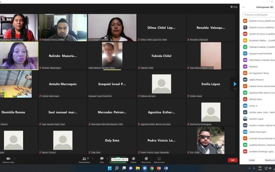This screenshot has width=275, height=172.
Task: Show hidden icons in system tray
Action: click(250, 168)
